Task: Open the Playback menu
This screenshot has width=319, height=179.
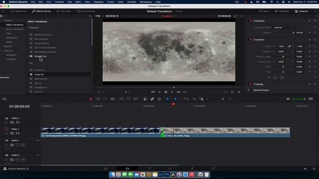Action: tap(99, 2)
